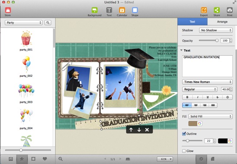The width and height of the screenshot is (237, 164).
Task: Open photos tab at bottom left
Action: click(11, 159)
